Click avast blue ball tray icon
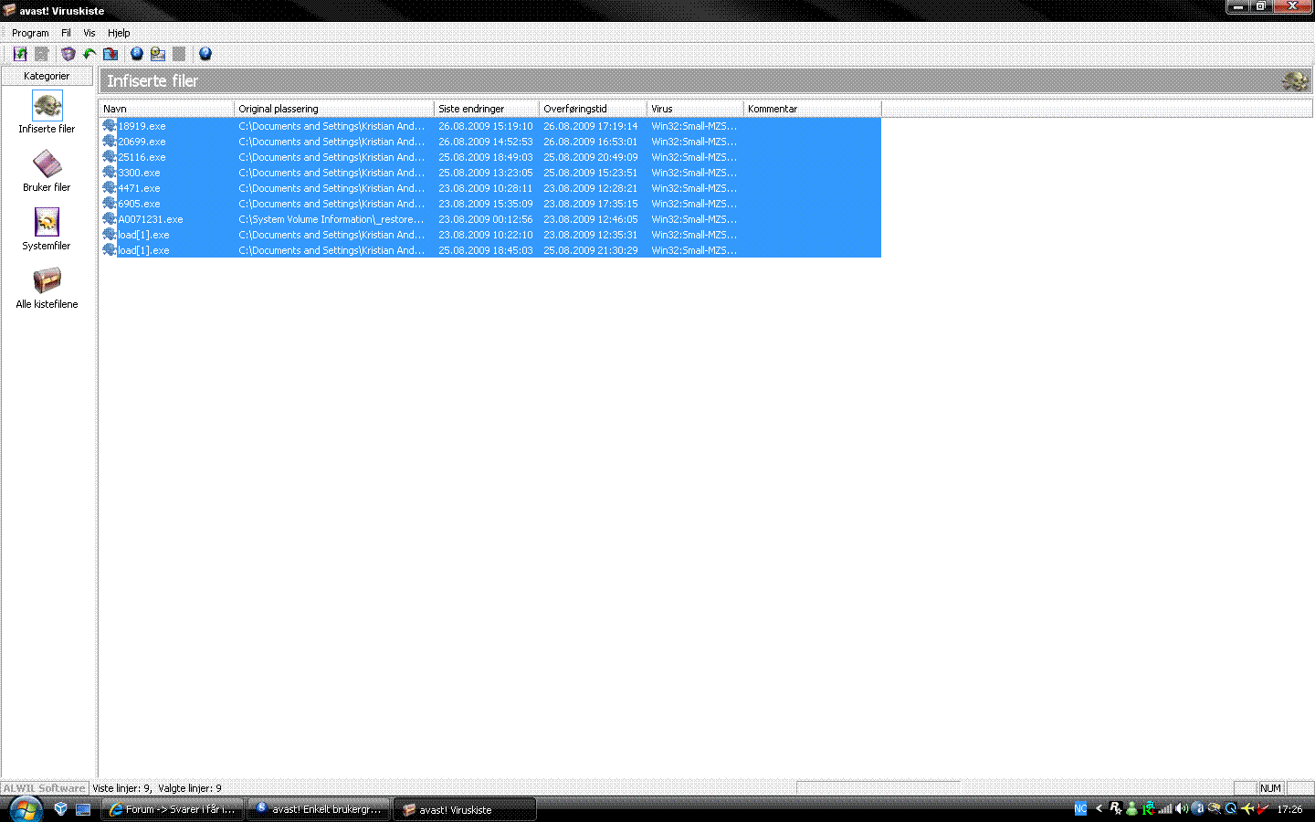The width and height of the screenshot is (1315, 822). pos(1198,808)
